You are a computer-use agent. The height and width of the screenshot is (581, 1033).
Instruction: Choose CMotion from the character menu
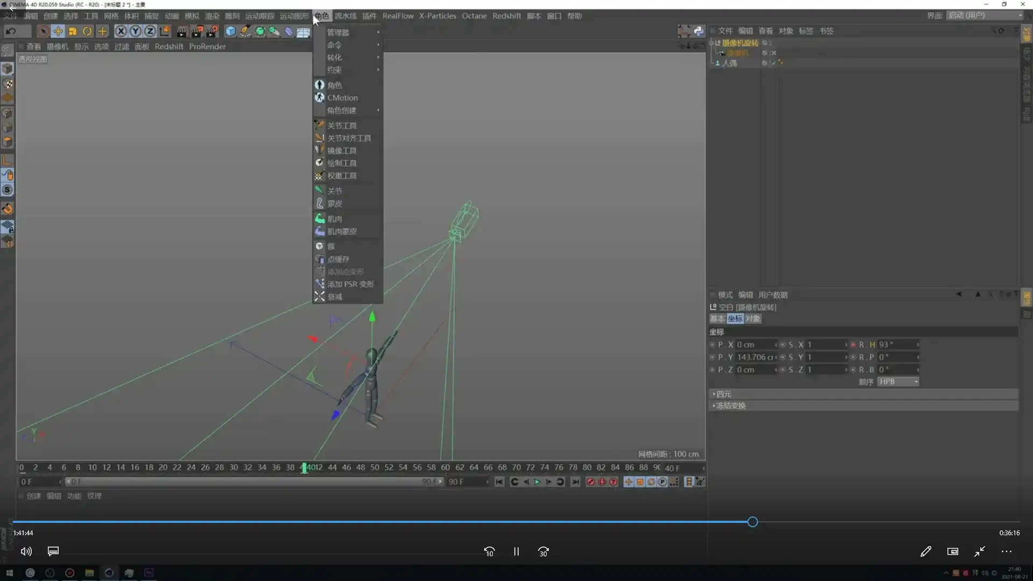click(x=348, y=97)
